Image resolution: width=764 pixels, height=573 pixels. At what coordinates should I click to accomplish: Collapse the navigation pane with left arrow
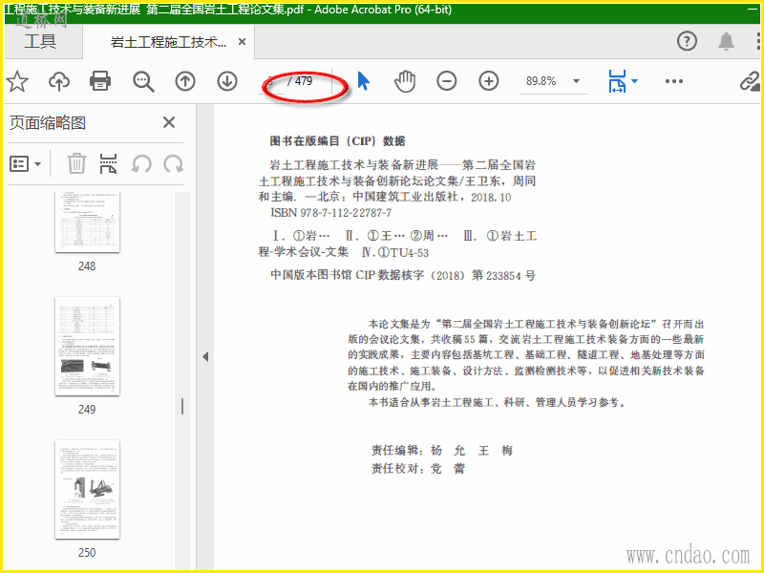205,357
